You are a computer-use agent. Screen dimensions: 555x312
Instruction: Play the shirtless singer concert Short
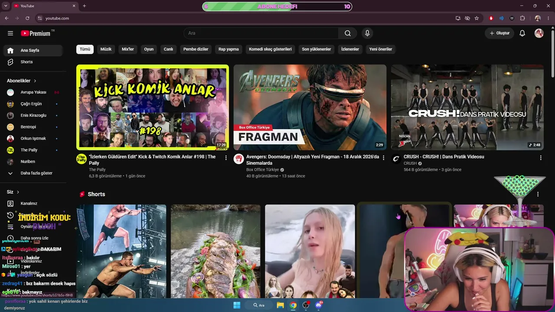tap(121, 251)
